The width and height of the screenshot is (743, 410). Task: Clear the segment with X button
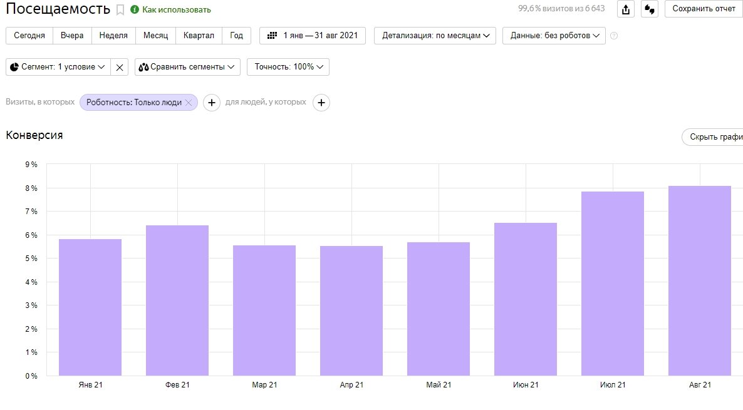tap(120, 67)
